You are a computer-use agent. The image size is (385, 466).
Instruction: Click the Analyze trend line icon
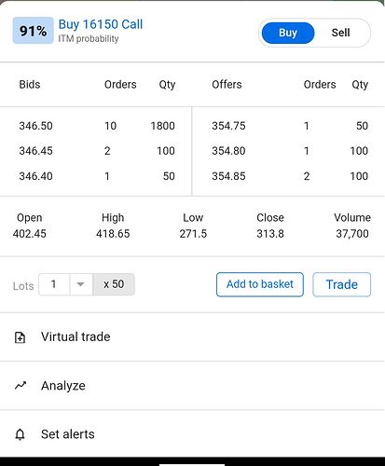point(21,386)
